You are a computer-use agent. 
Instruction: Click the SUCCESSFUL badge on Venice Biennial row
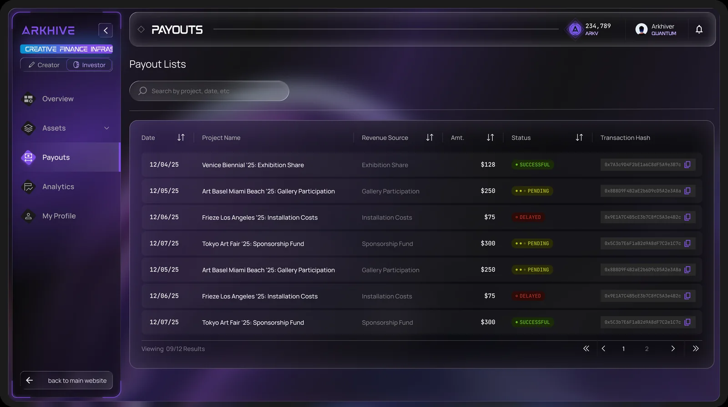click(532, 164)
